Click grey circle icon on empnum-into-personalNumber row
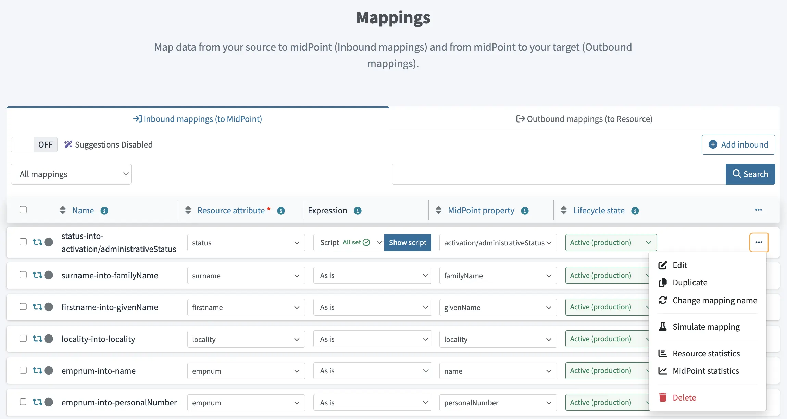This screenshot has width=787, height=419. click(49, 402)
